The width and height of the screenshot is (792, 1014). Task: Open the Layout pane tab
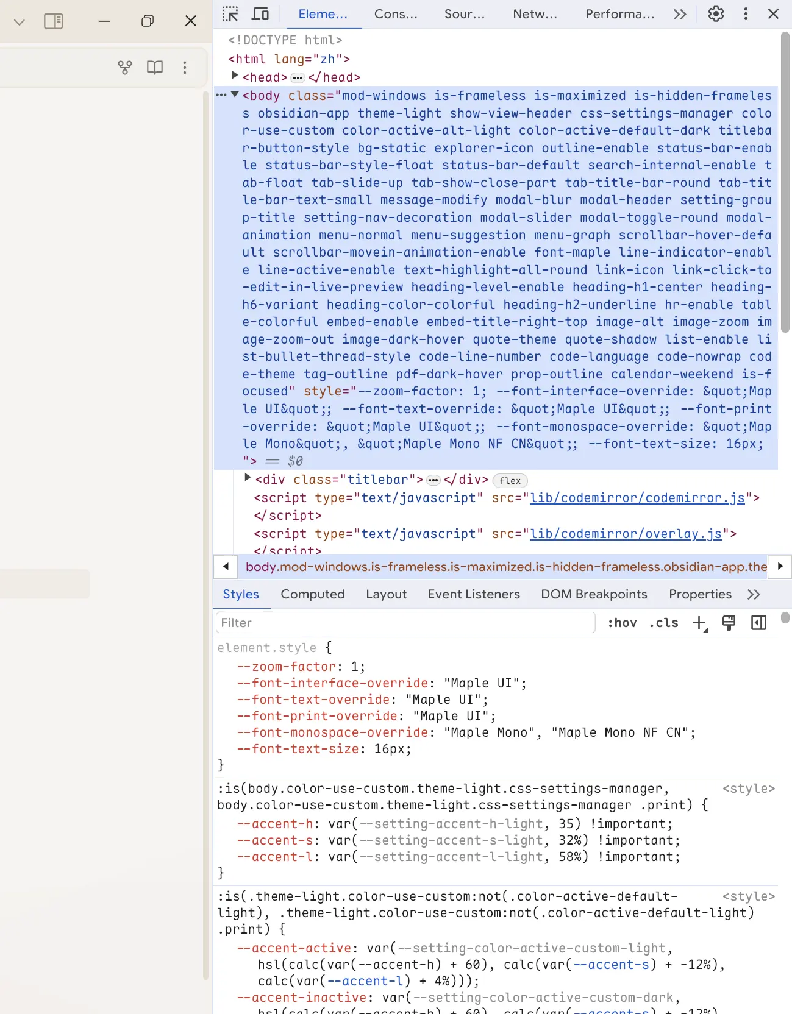pos(387,594)
